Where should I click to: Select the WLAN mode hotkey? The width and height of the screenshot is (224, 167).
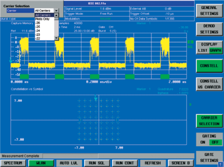41,163
